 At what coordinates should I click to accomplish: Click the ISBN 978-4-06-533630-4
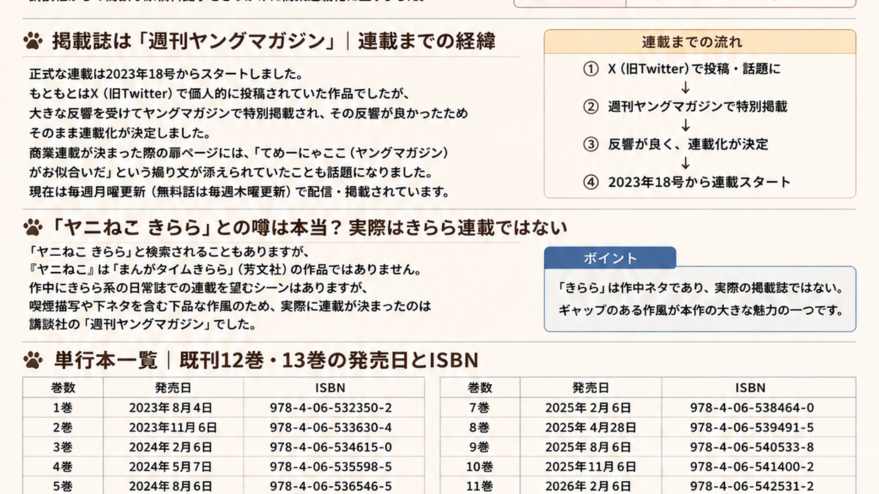pyautogui.click(x=331, y=427)
